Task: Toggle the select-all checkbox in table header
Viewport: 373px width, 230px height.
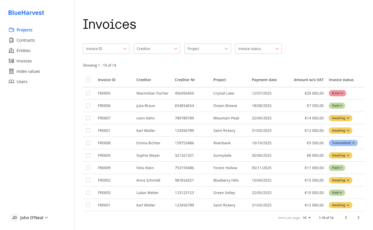Action: coord(88,80)
